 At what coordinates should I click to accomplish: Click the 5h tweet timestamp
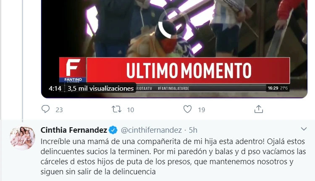point(193,130)
